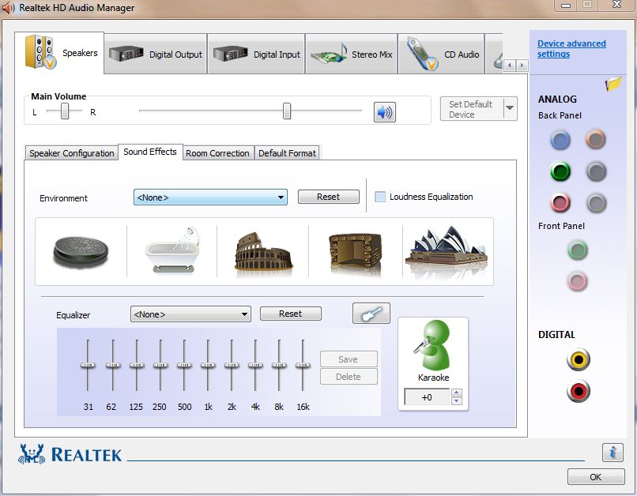Expand the Set Default Device dropdown arrow
Screen dimensions: 637x496
click(x=510, y=109)
